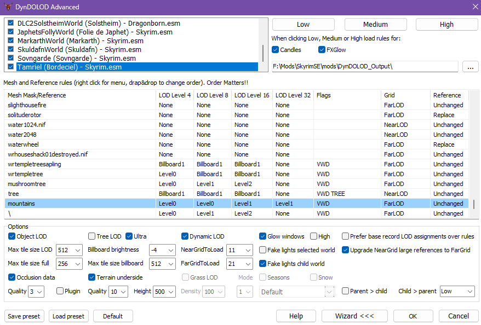Screen dimensions: 481x325
Task: Open Child > parent dropdown
Action: click(457, 291)
